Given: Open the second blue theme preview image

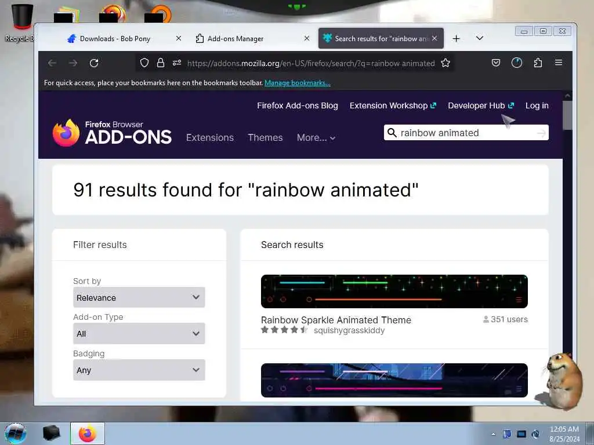Looking at the screenshot, I should pyautogui.click(x=394, y=380).
